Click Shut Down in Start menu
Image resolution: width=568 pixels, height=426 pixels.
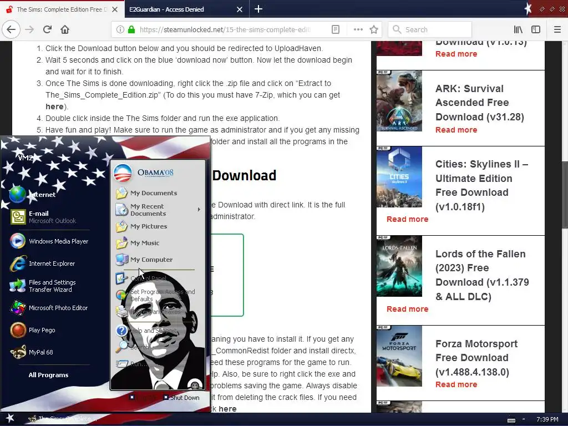coord(181,397)
